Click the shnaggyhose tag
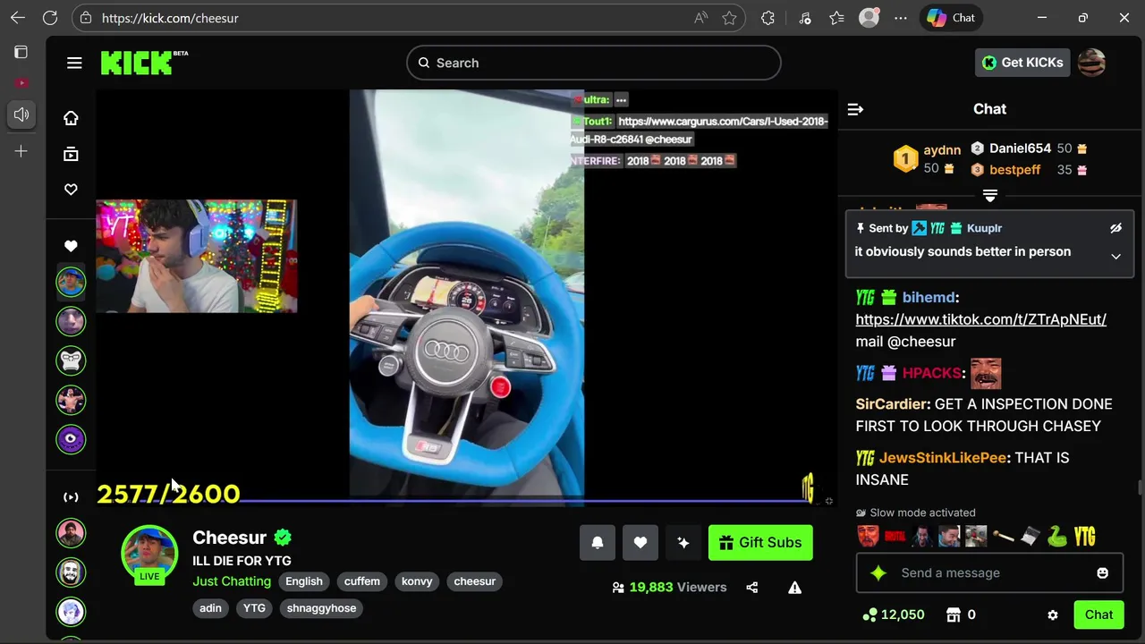Image resolution: width=1145 pixels, height=644 pixels. point(321,608)
